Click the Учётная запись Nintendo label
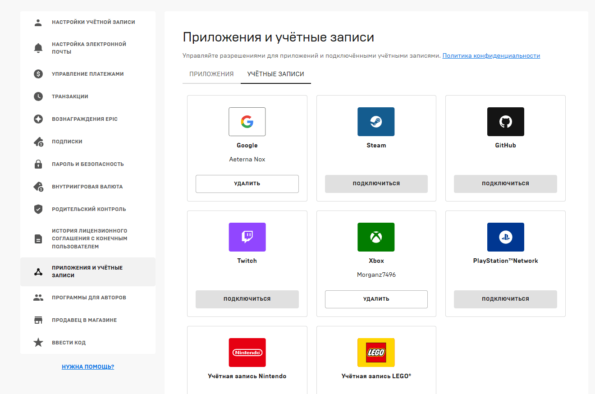 pyautogui.click(x=247, y=376)
